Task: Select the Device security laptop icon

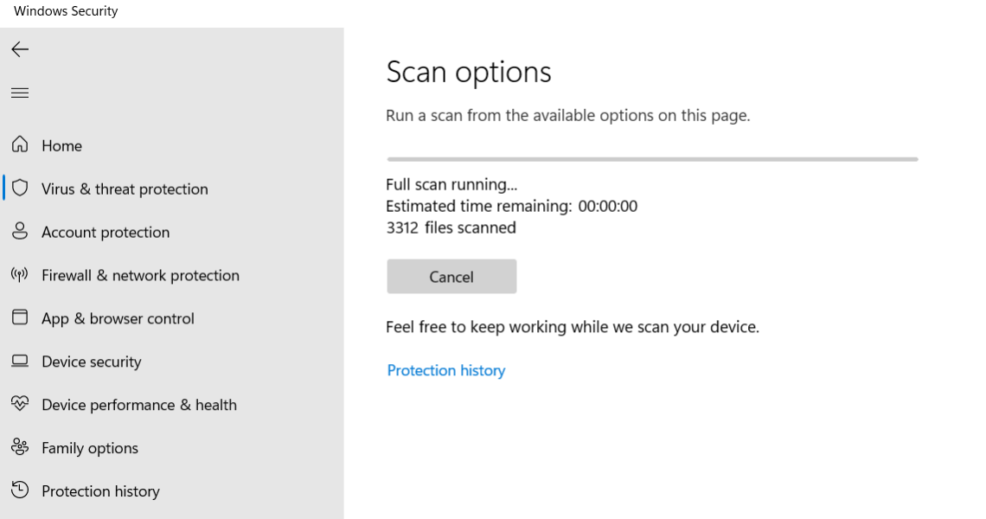Action: [20, 361]
